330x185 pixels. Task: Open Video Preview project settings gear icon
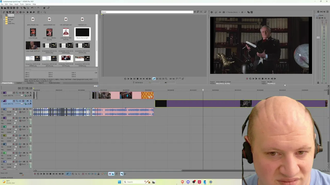[x=212, y=12]
